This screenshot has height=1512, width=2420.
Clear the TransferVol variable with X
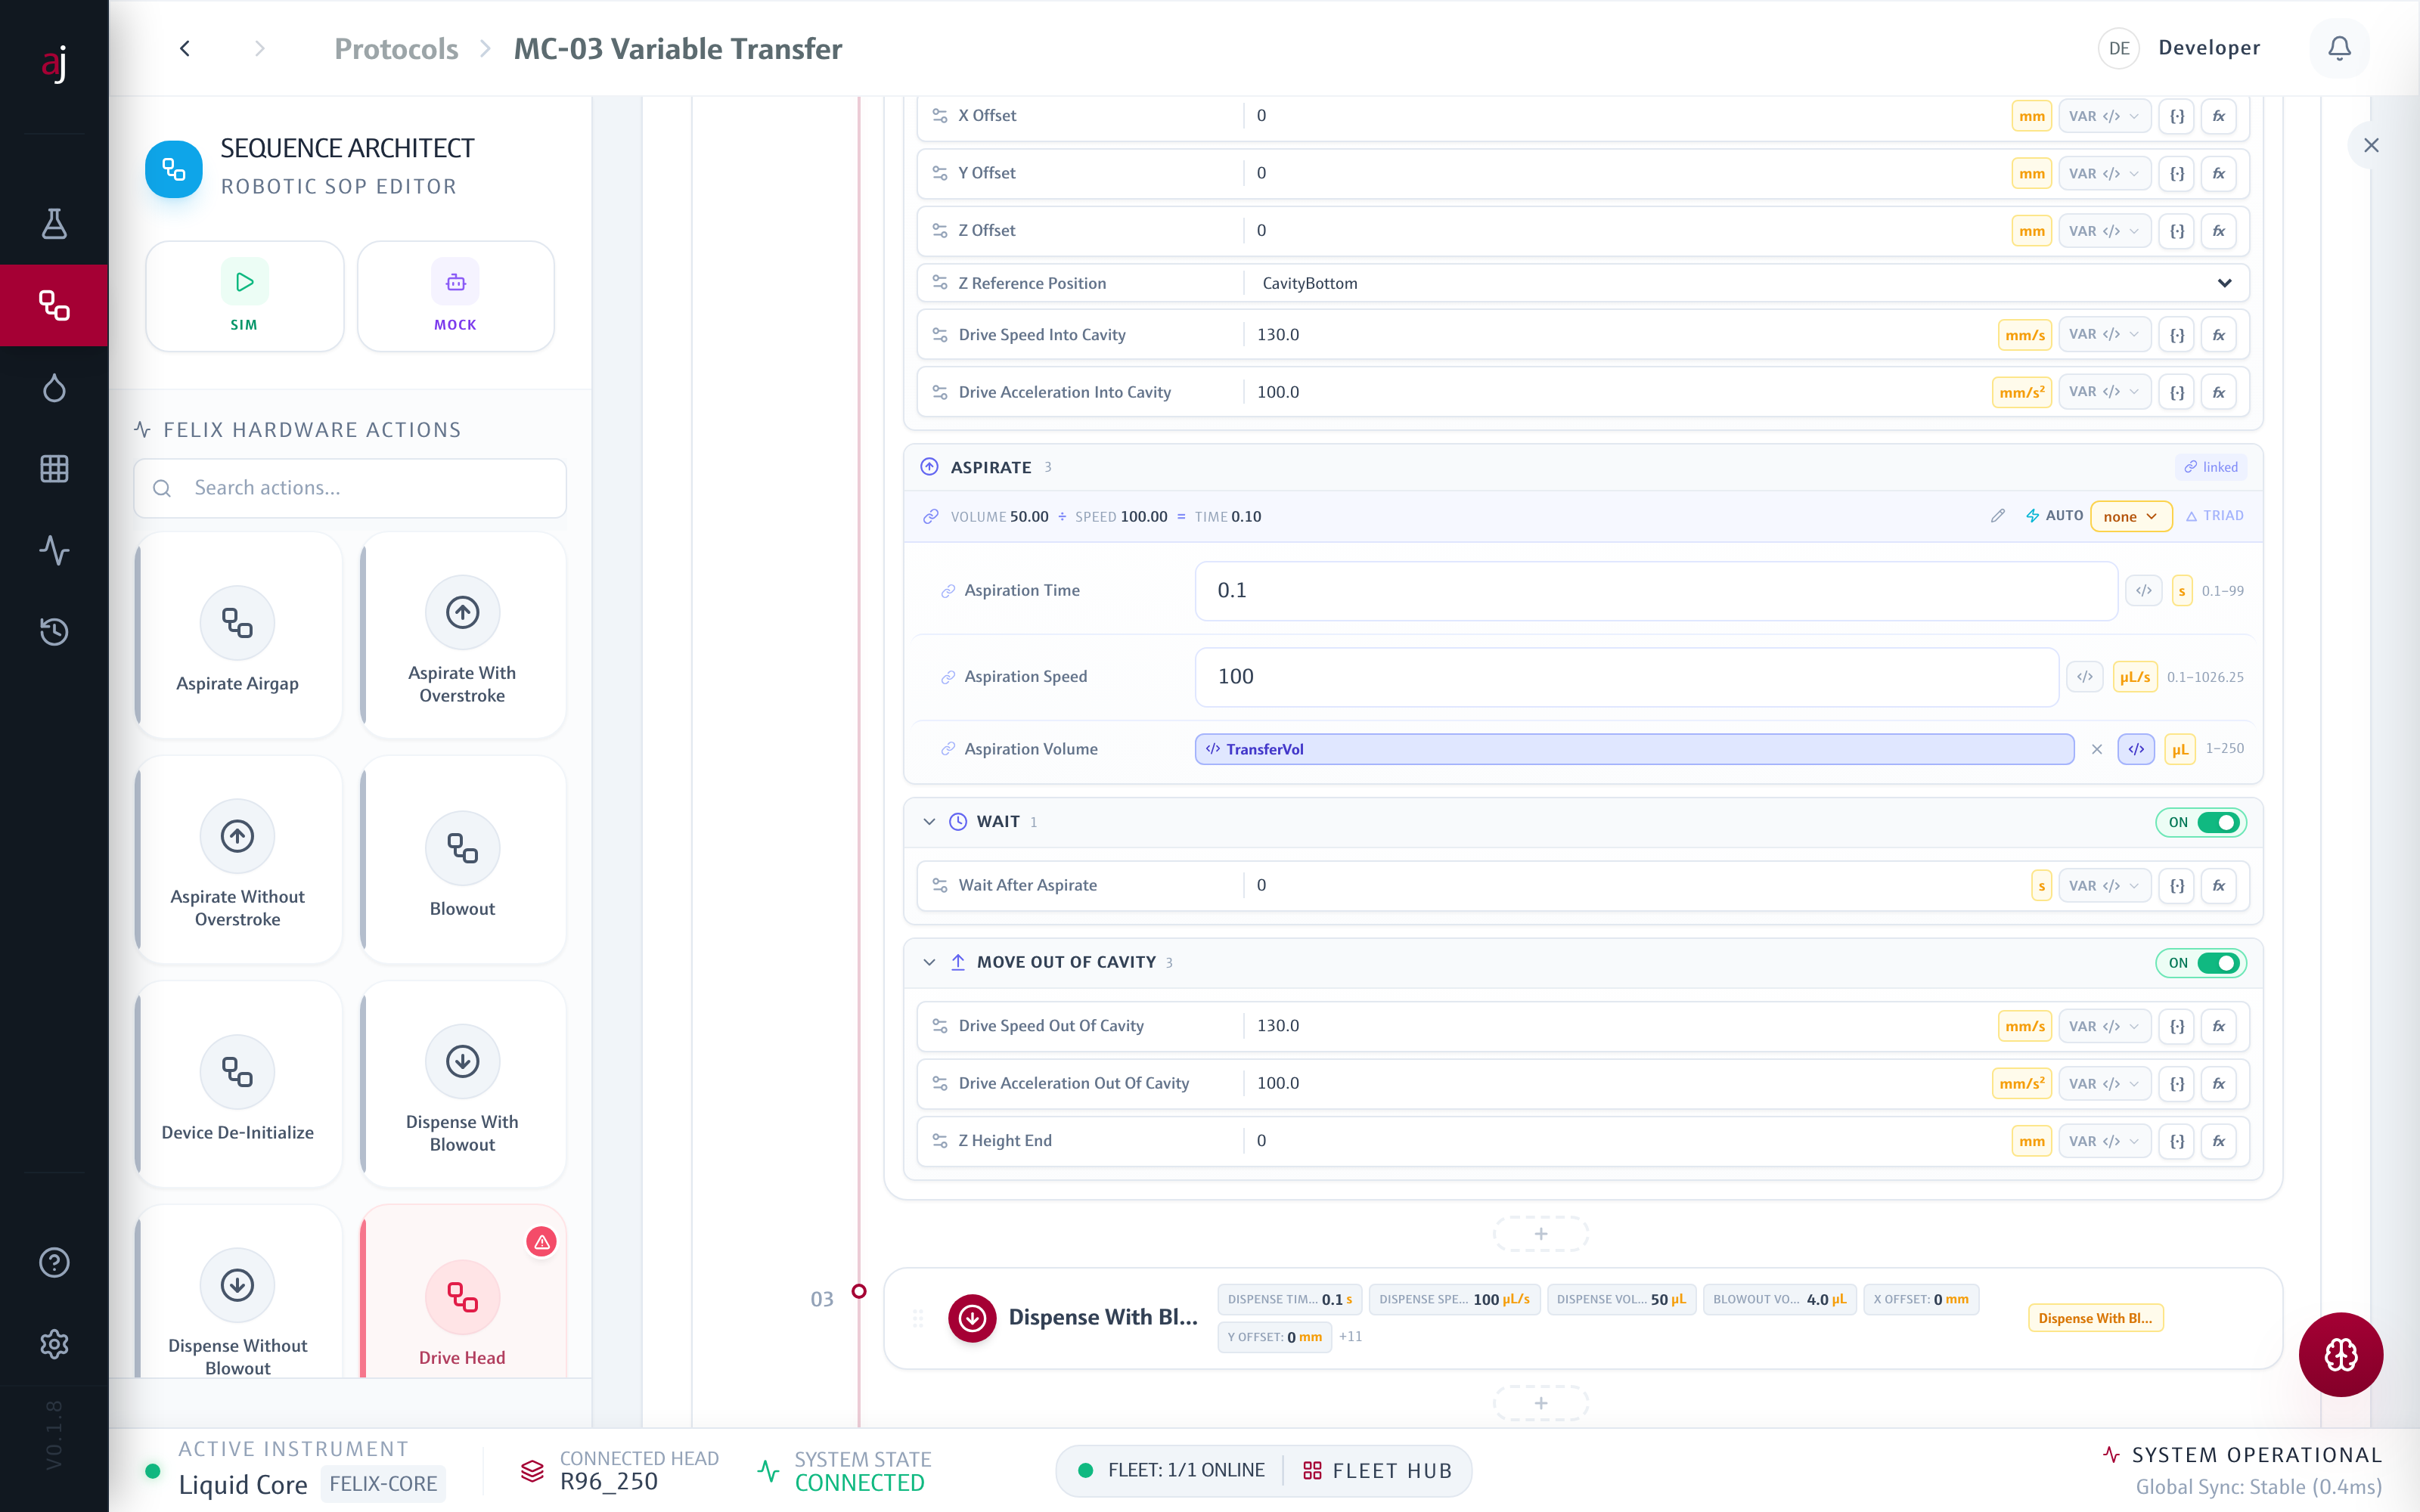point(2097,749)
